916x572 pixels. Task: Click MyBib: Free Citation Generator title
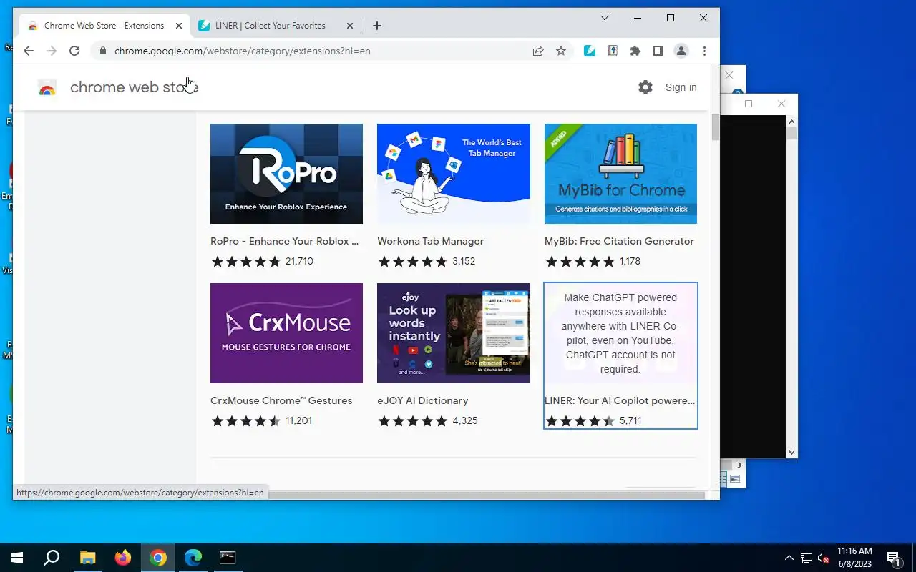(619, 241)
